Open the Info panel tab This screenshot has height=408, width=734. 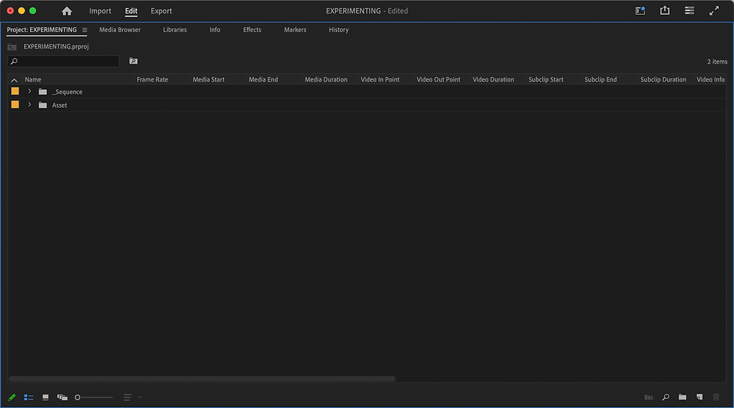[215, 29]
